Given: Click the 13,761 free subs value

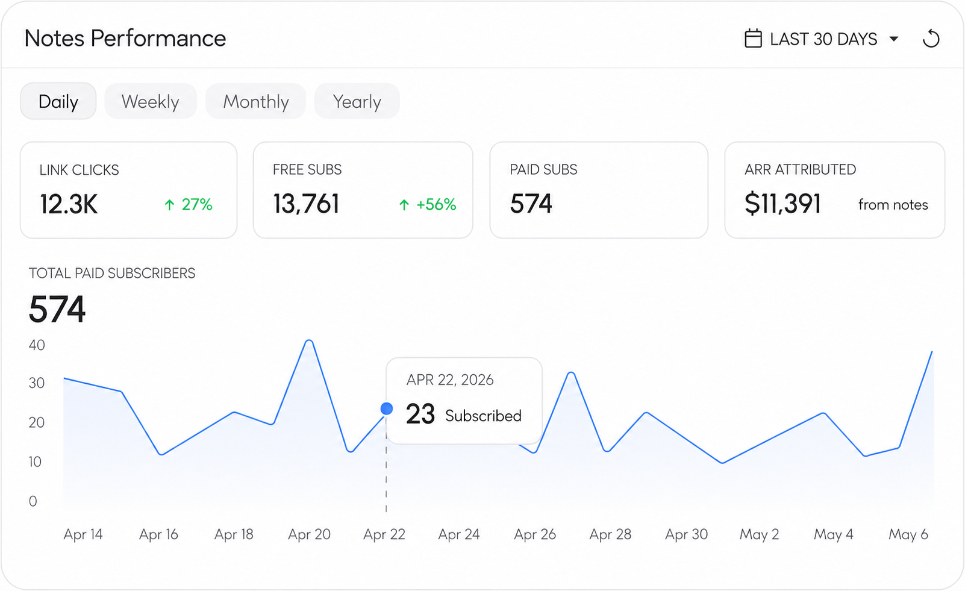Looking at the screenshot, I should tap(306, 204).
